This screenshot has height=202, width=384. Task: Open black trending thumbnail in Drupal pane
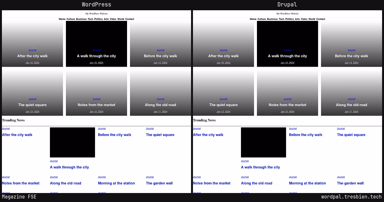point(263,142)
